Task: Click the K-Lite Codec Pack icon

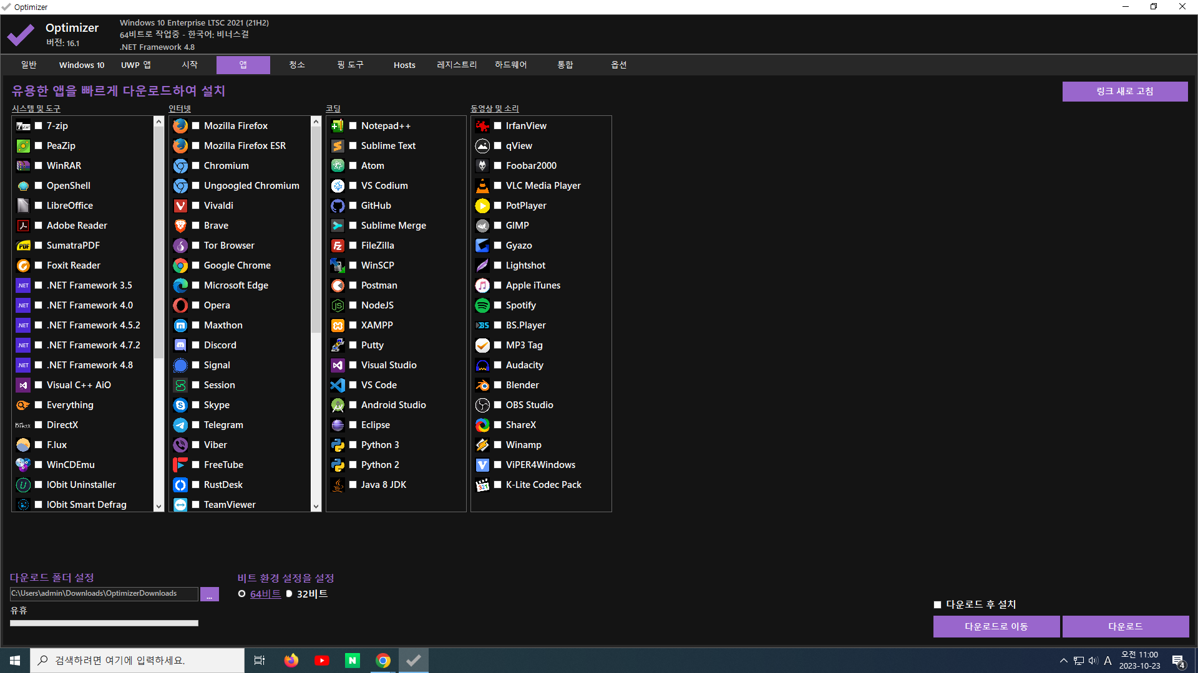Action: 482,485
